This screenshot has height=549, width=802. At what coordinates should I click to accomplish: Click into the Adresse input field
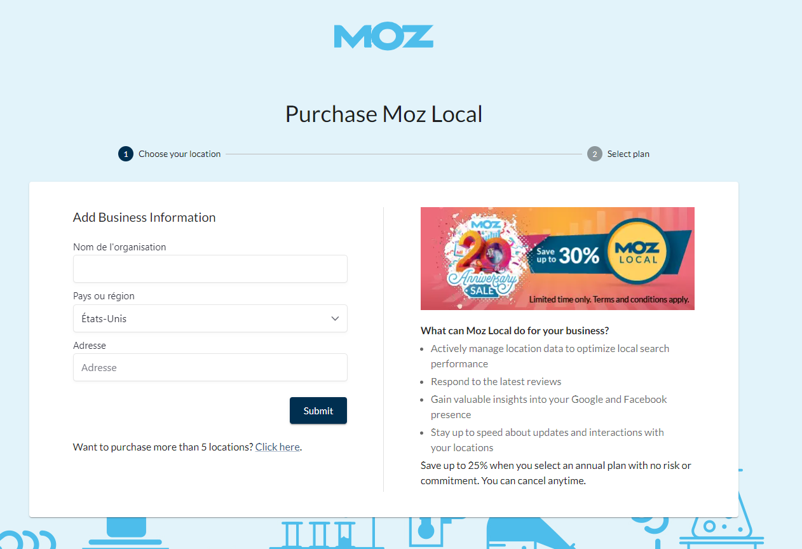[210, 367]
